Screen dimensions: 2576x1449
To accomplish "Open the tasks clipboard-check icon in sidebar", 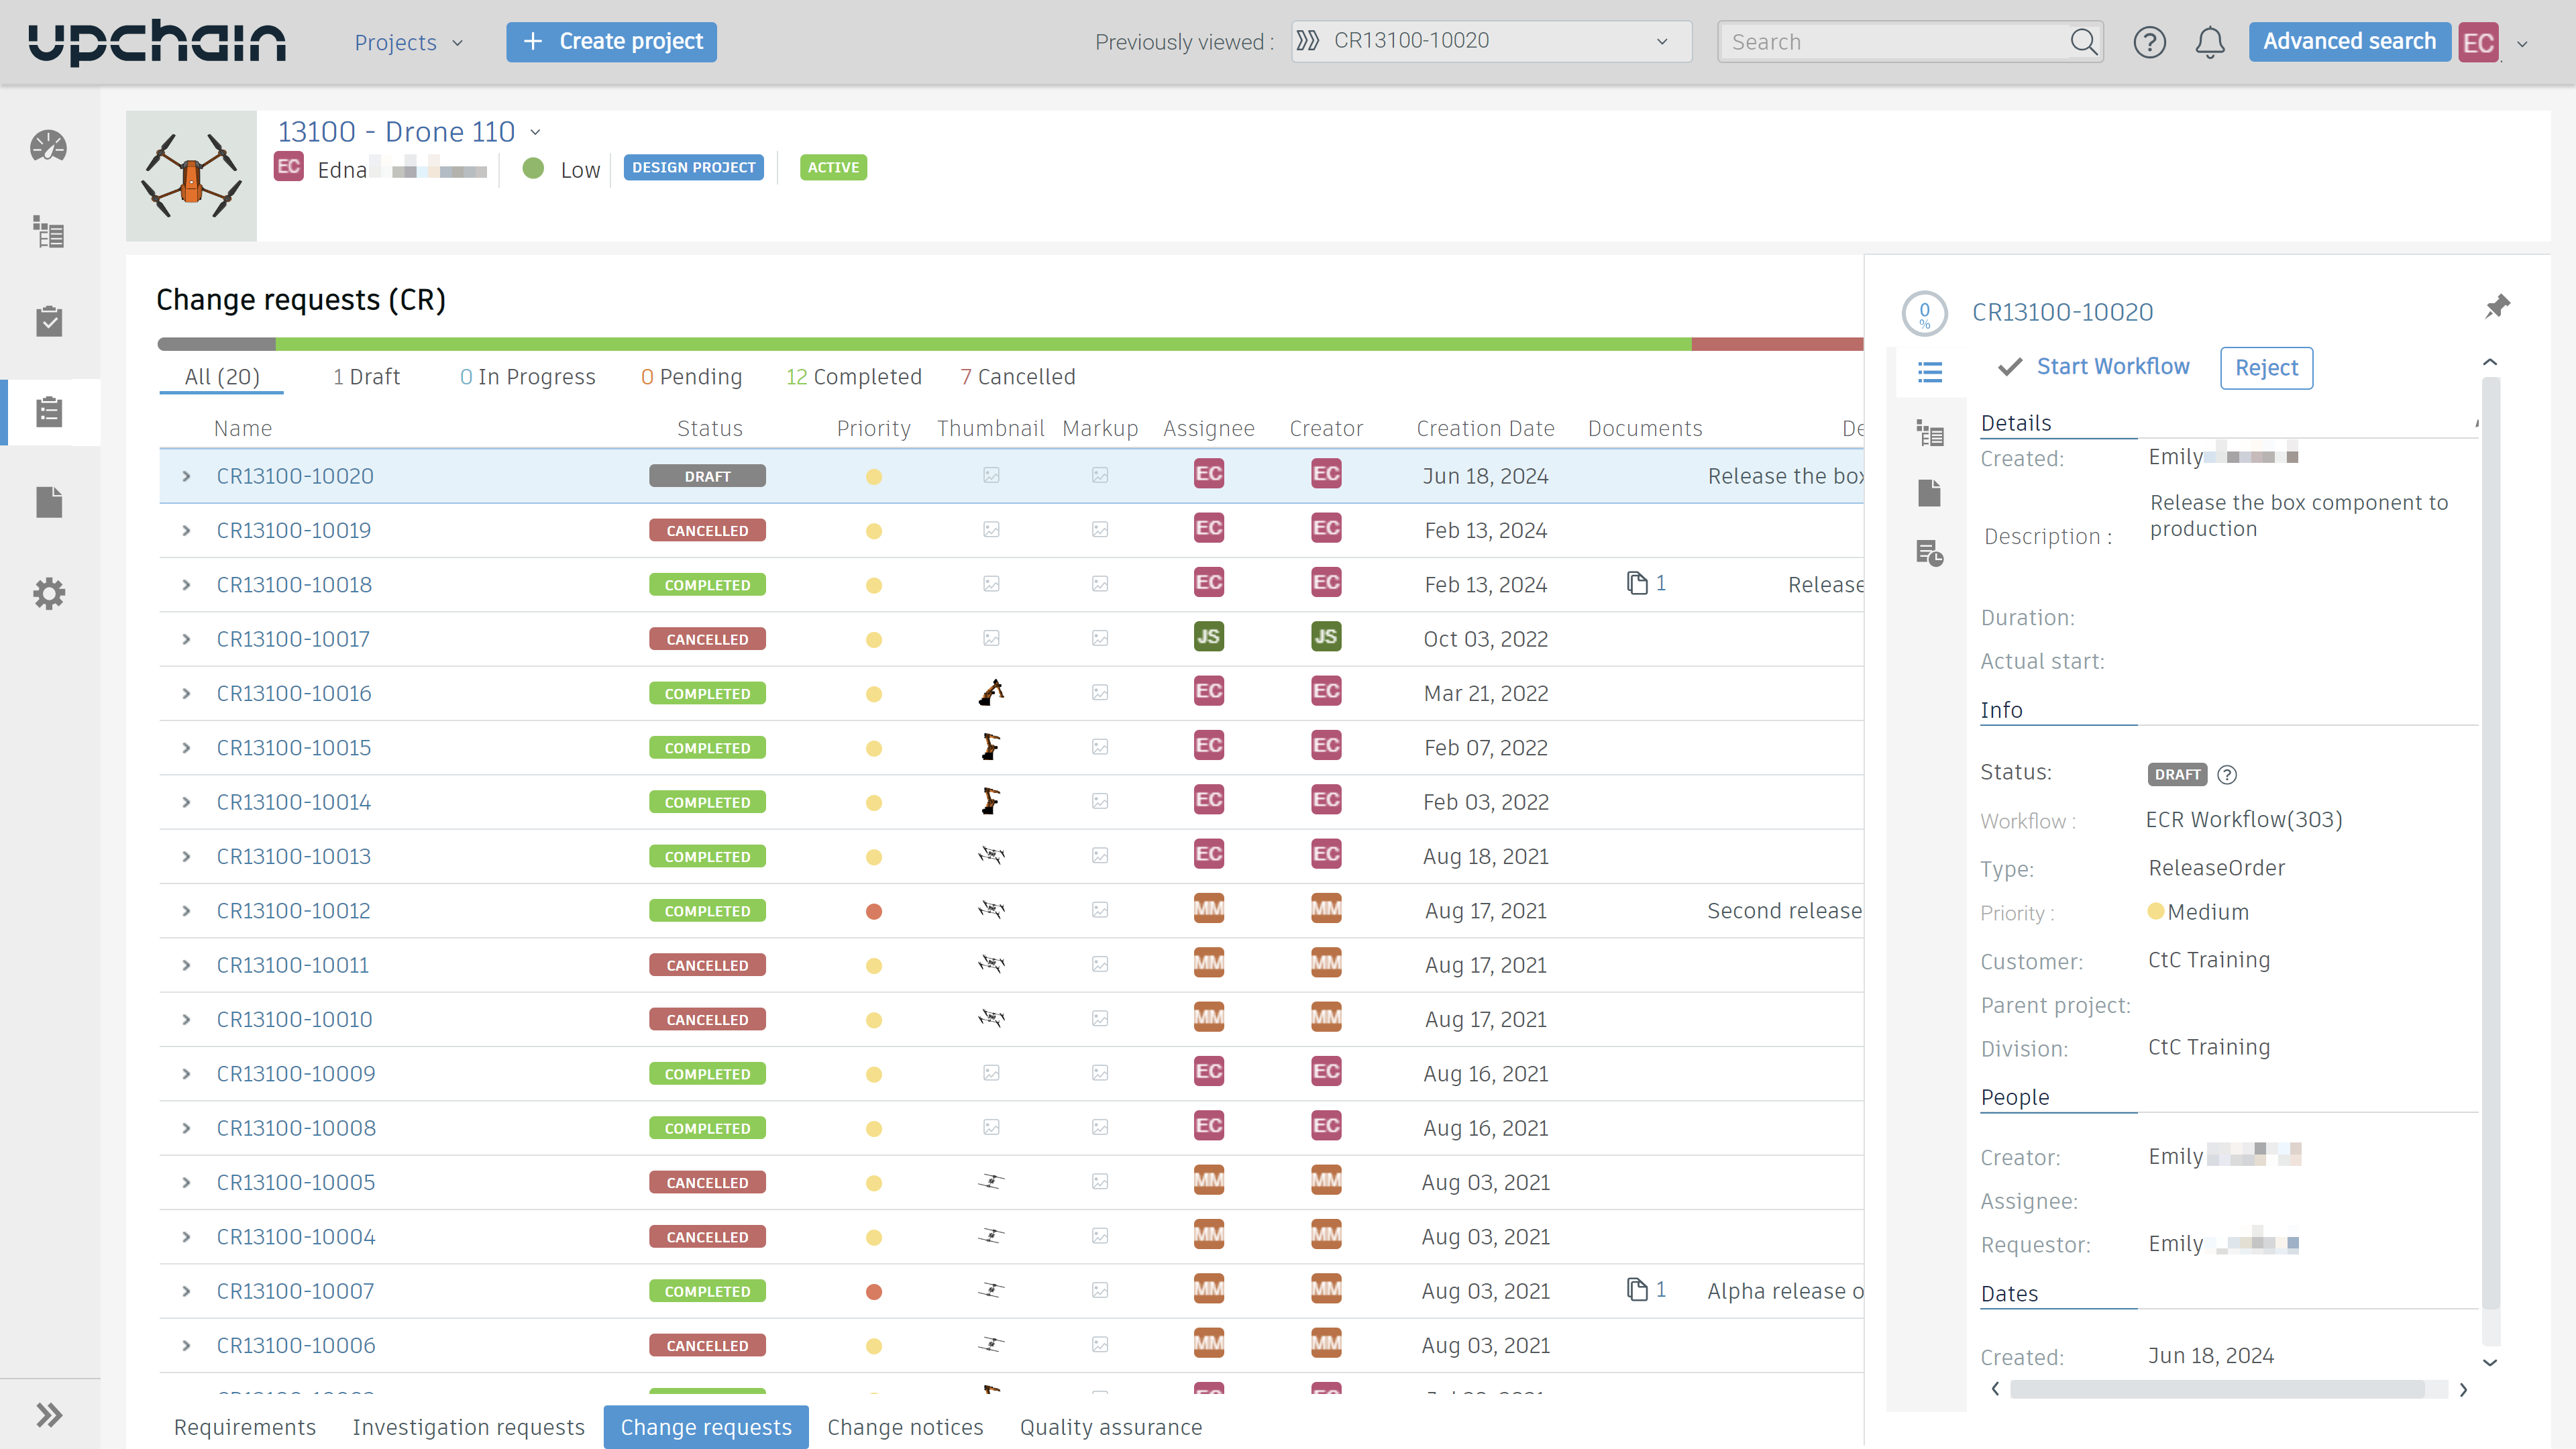I will (x=48, y=322).
